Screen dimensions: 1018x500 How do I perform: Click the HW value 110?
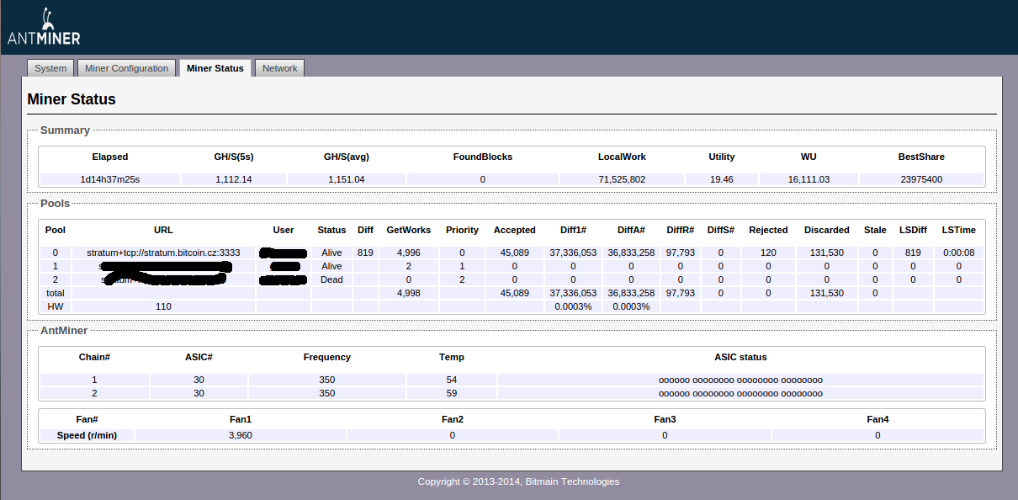(x=163, y=306)
